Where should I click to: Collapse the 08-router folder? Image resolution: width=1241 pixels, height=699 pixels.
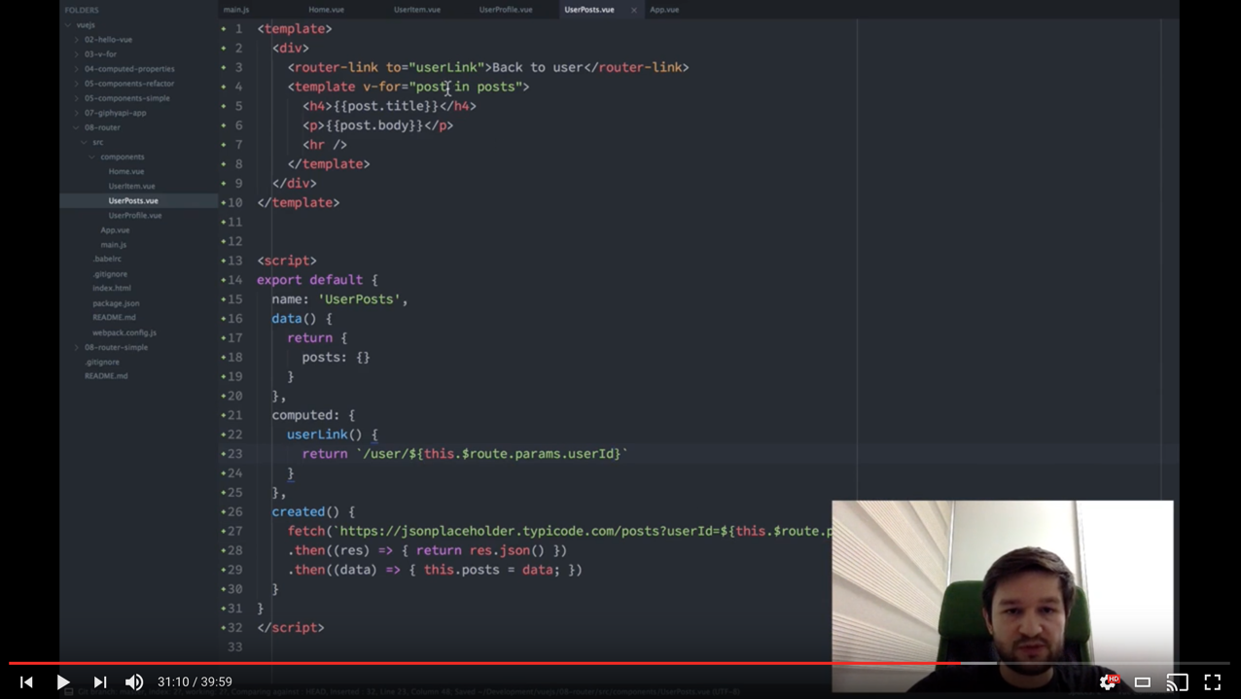tap(102, 126)
